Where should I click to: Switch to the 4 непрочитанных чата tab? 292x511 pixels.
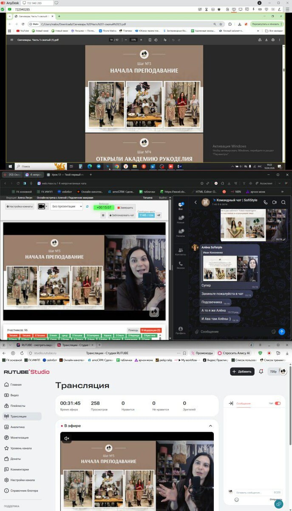coord(34,175)
